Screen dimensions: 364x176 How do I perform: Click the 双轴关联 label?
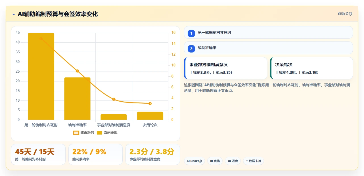[x=345, y=14]
